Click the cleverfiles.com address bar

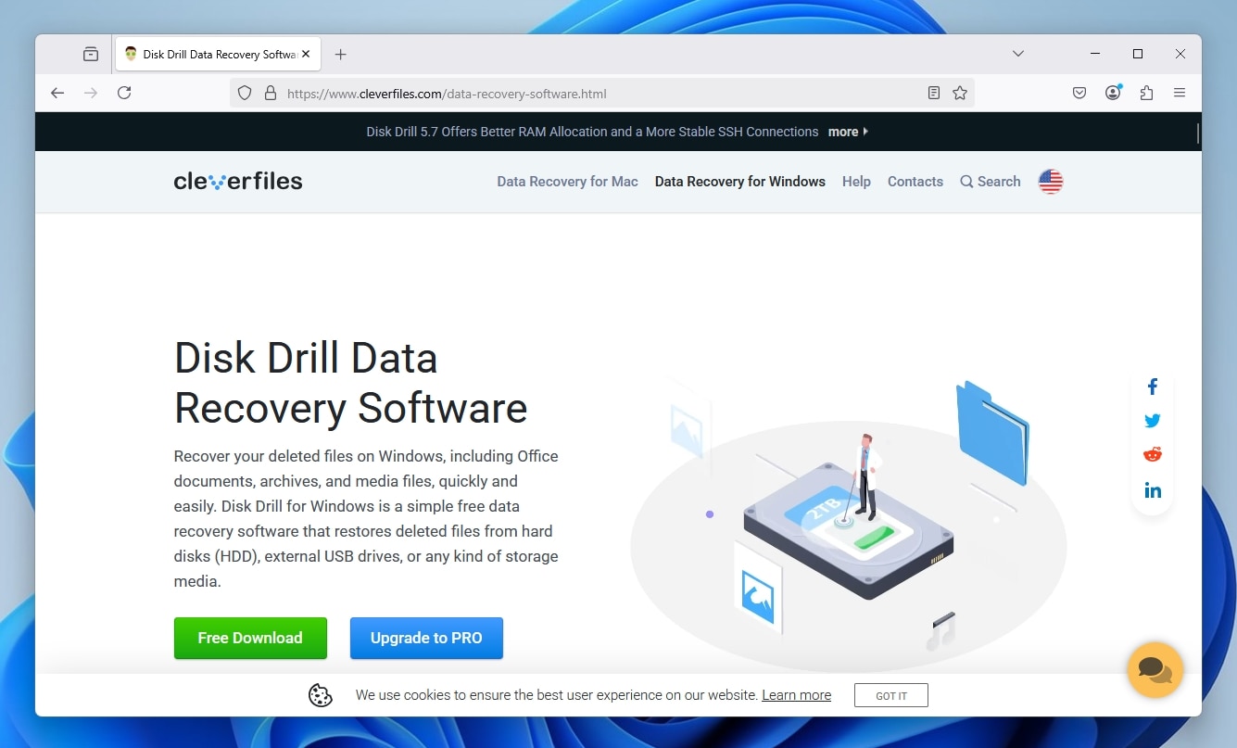(x=602, y=94)
